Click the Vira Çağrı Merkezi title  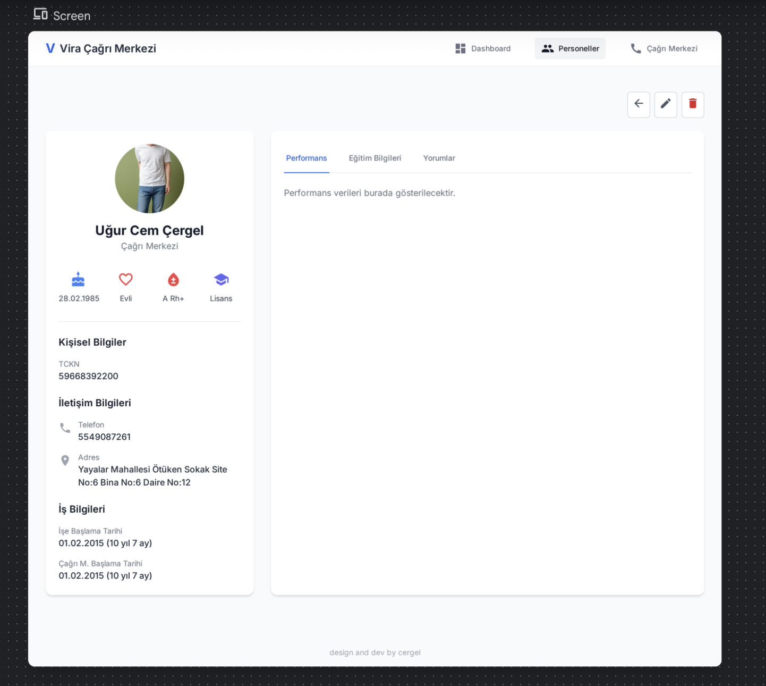pos(108,48)
